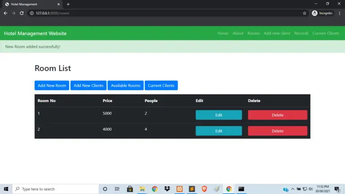The image size is (345, 194).
Task: Open the help icon in system tray
Action: tap(286, 189)
